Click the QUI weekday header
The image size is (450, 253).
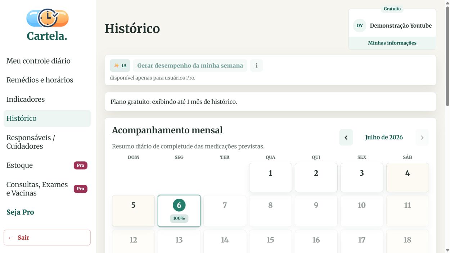(x=316, y=157)
